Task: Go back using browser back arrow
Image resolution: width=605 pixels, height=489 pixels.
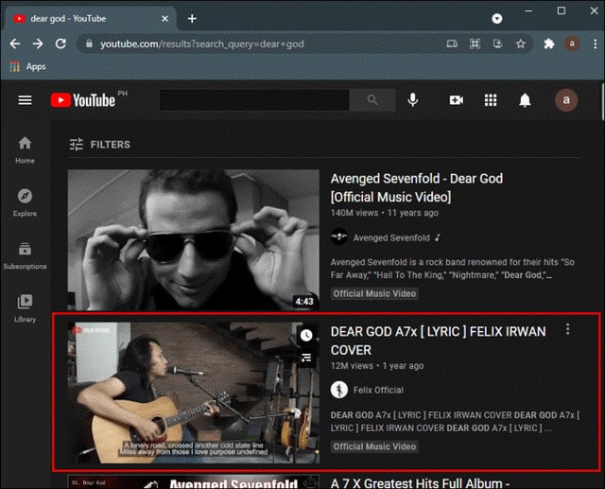Action: coord(15,44)
